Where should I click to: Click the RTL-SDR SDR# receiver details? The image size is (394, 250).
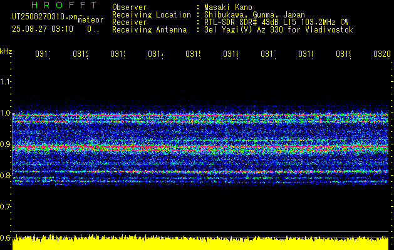point(277,22)
